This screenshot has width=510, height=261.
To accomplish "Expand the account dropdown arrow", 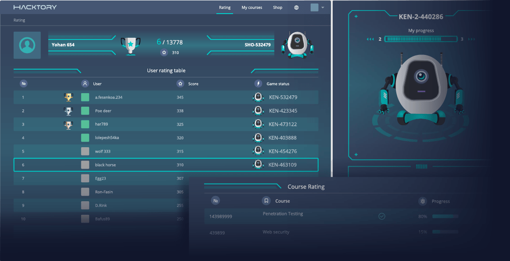I will pyautogui.click(x=323, y=7).
